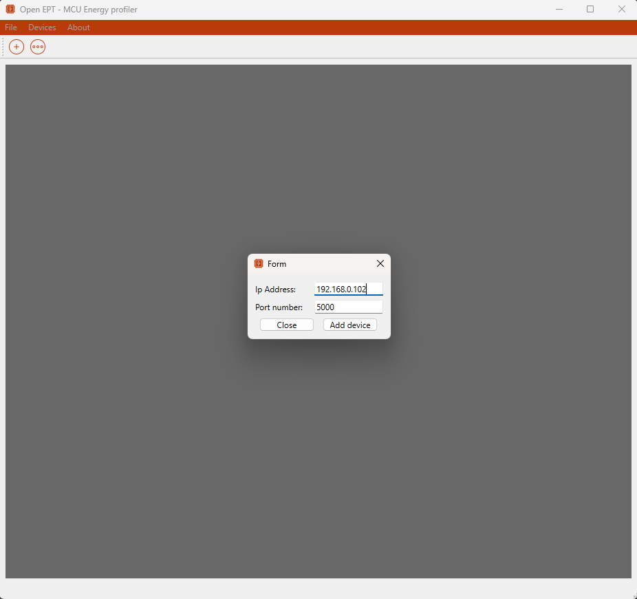This screenshot has height=599, width=637.
Task: Open the About menu
Action: [78, 28]
